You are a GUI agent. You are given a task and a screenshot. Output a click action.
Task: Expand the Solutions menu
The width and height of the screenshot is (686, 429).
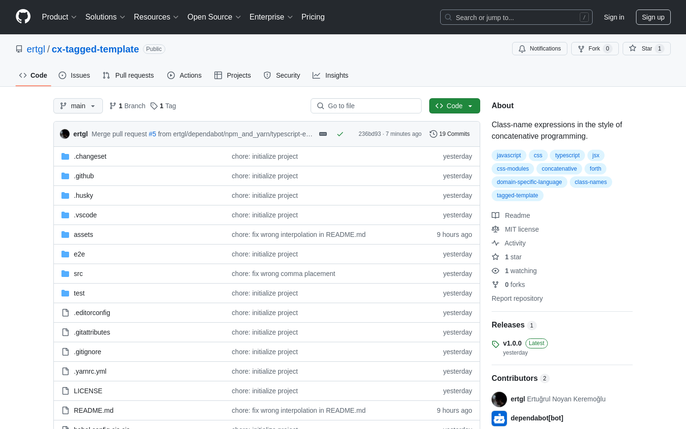(105, 17)
